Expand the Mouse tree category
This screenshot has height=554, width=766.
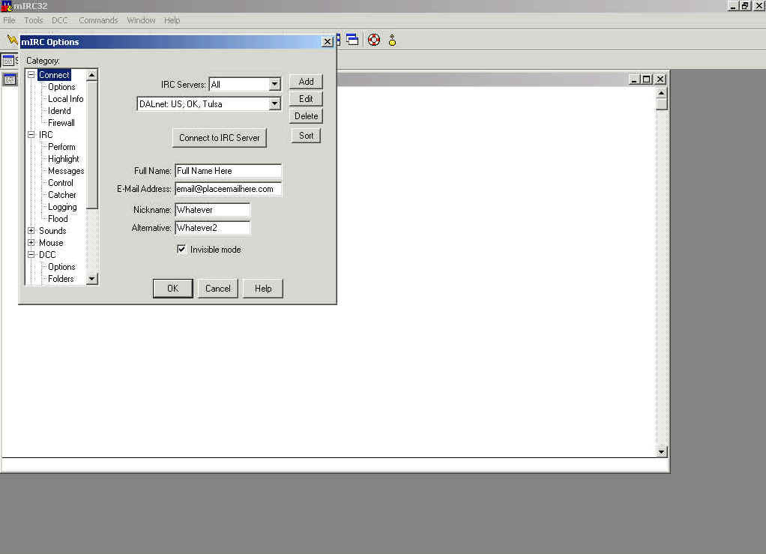31,243
